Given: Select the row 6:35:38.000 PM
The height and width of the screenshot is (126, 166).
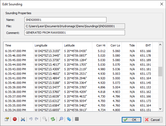Looking at the screenshot, I should 81,92.
